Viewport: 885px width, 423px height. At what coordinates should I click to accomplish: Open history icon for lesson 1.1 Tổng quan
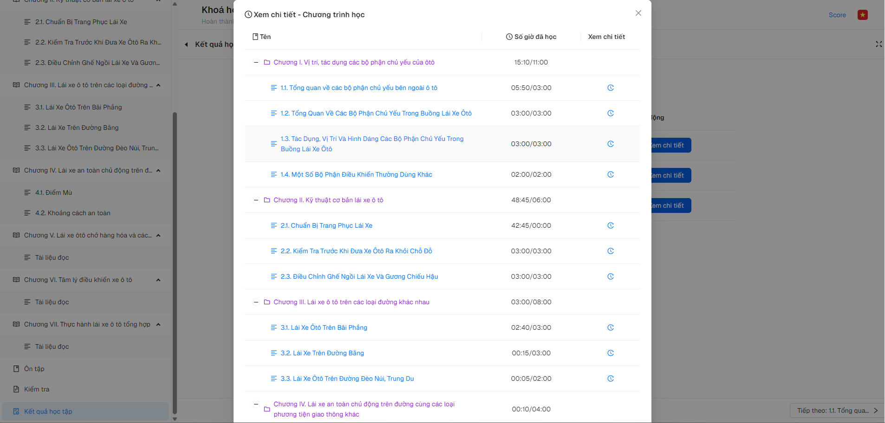tap(610, 88)
